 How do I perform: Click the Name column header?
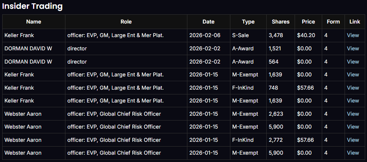coord(34,22)
